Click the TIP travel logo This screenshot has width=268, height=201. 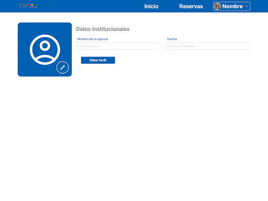[28, 6]
